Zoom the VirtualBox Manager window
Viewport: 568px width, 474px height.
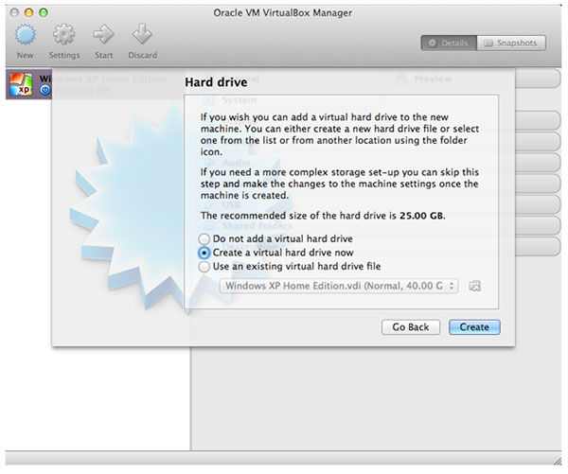pyautogui.click(x=44, y=12)
